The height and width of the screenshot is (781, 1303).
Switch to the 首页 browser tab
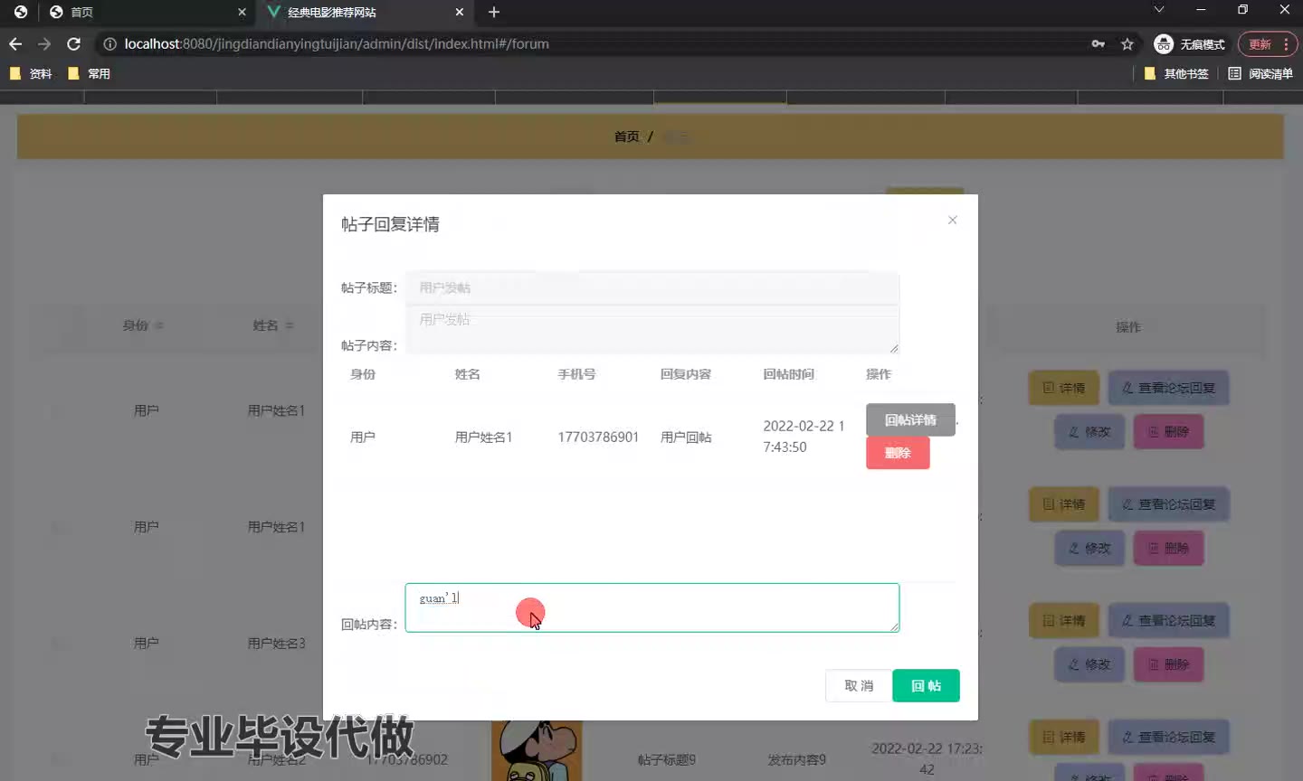(145, 13)
